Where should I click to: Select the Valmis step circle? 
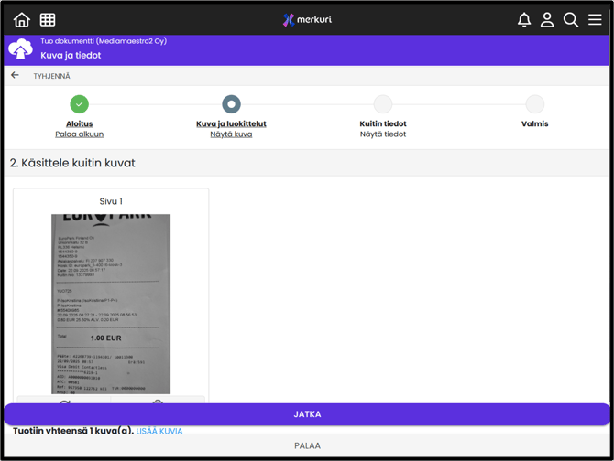point(534,104)
